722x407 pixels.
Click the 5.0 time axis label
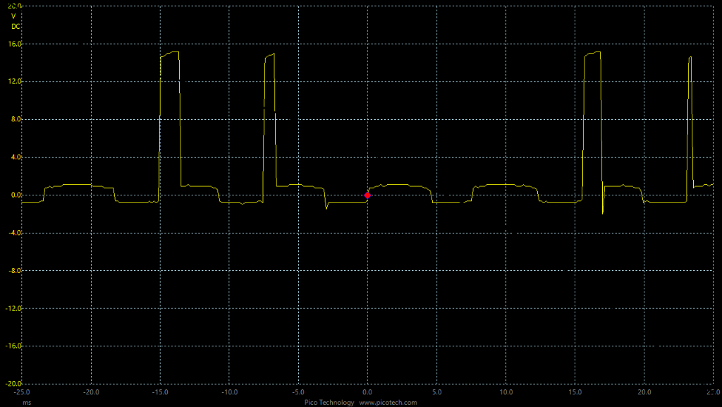tap(436, 391)
